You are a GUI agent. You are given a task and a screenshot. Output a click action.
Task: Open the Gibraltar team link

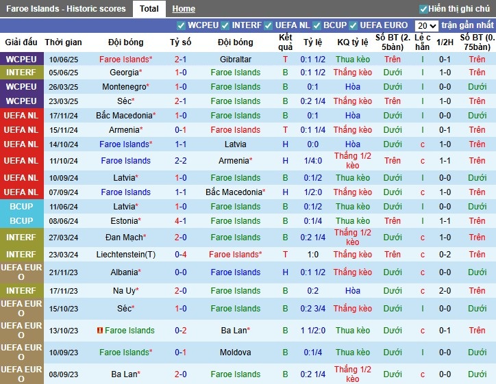(x=236, y=59)
